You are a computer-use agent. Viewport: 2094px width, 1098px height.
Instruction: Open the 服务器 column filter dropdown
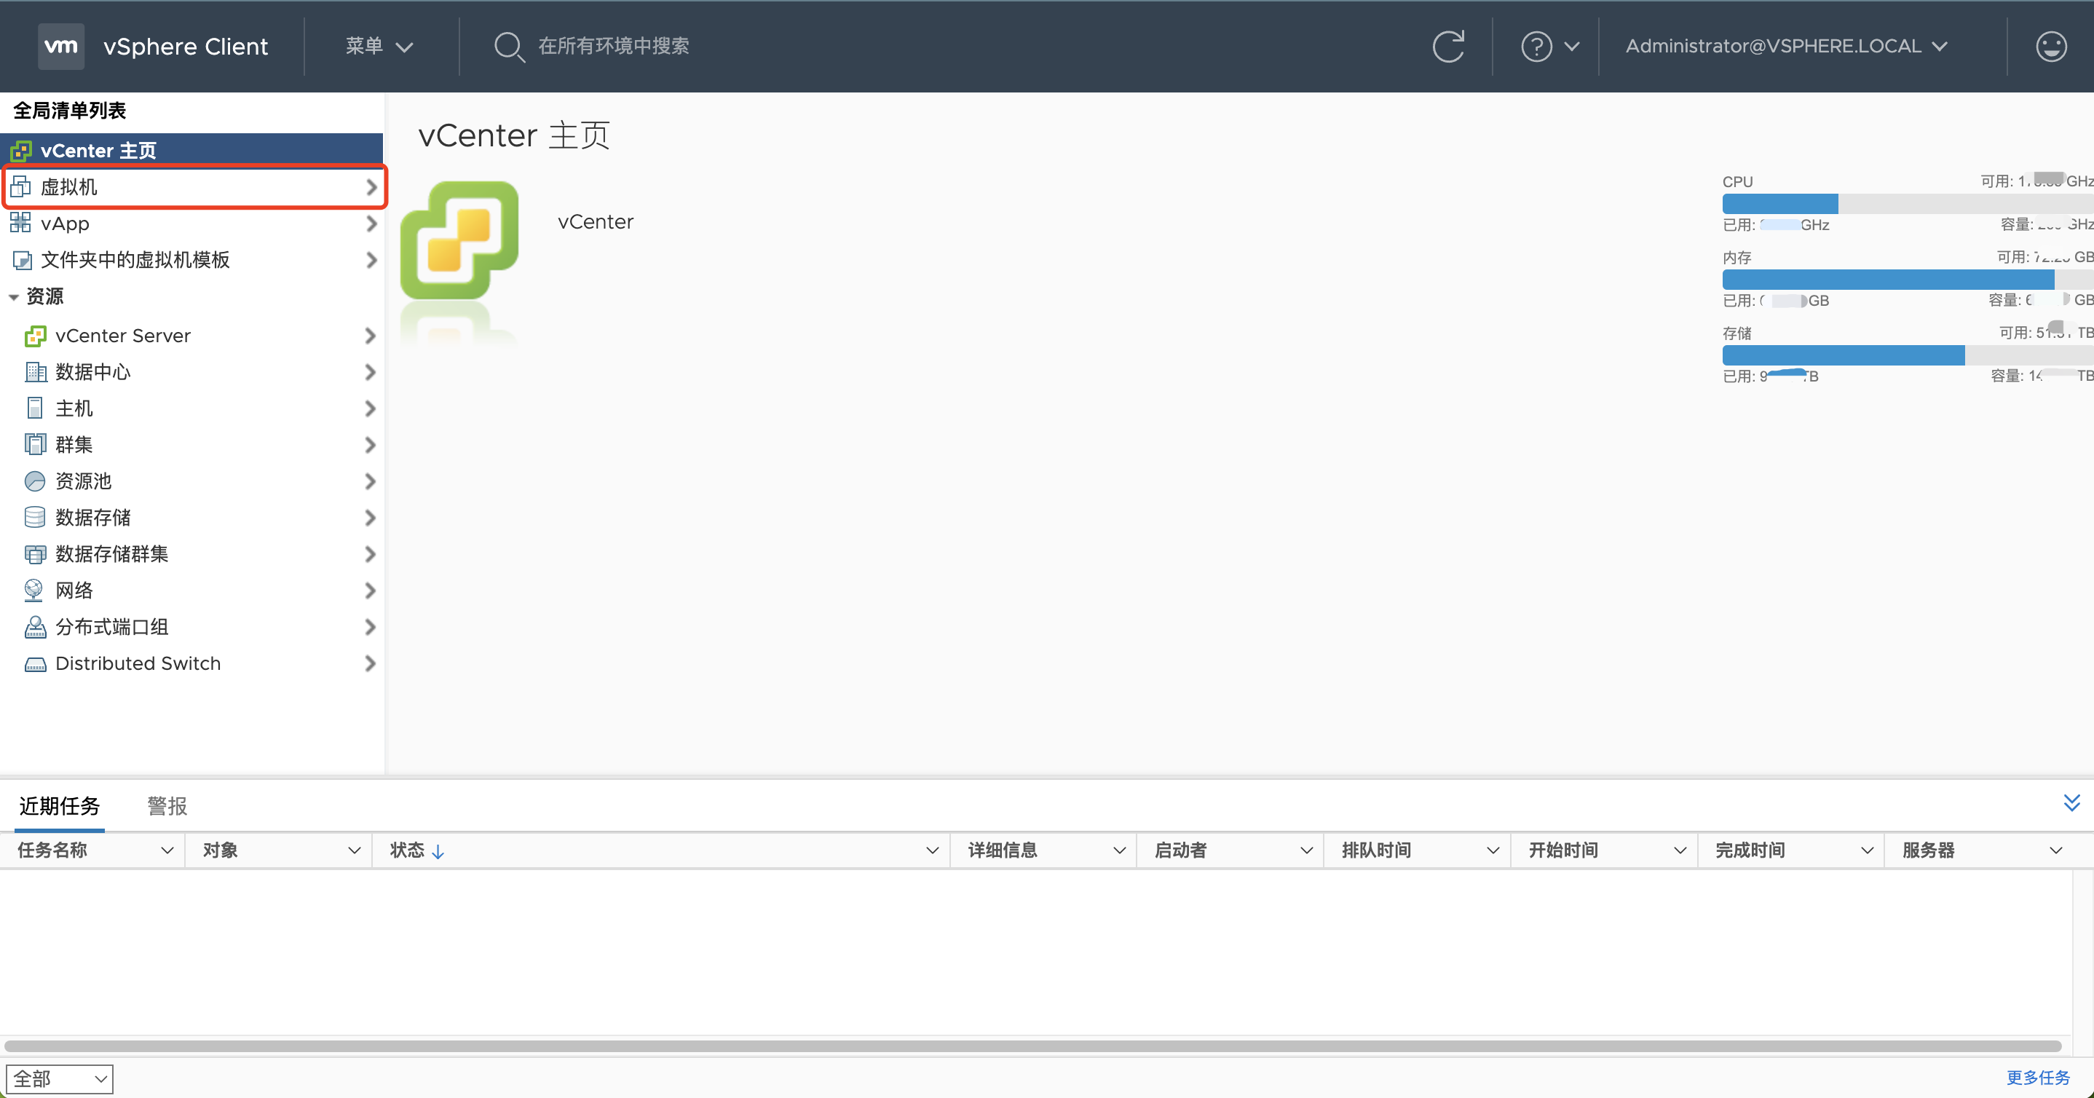click(2056, 850)
